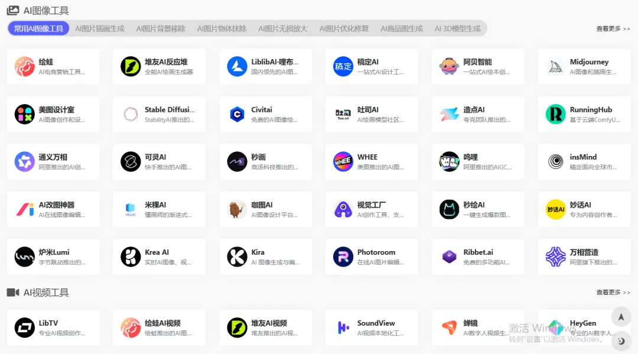The image size is (638, 354).
Task: Click 查看更多 for AI视频工具
Action: click(x=613, y=292)
